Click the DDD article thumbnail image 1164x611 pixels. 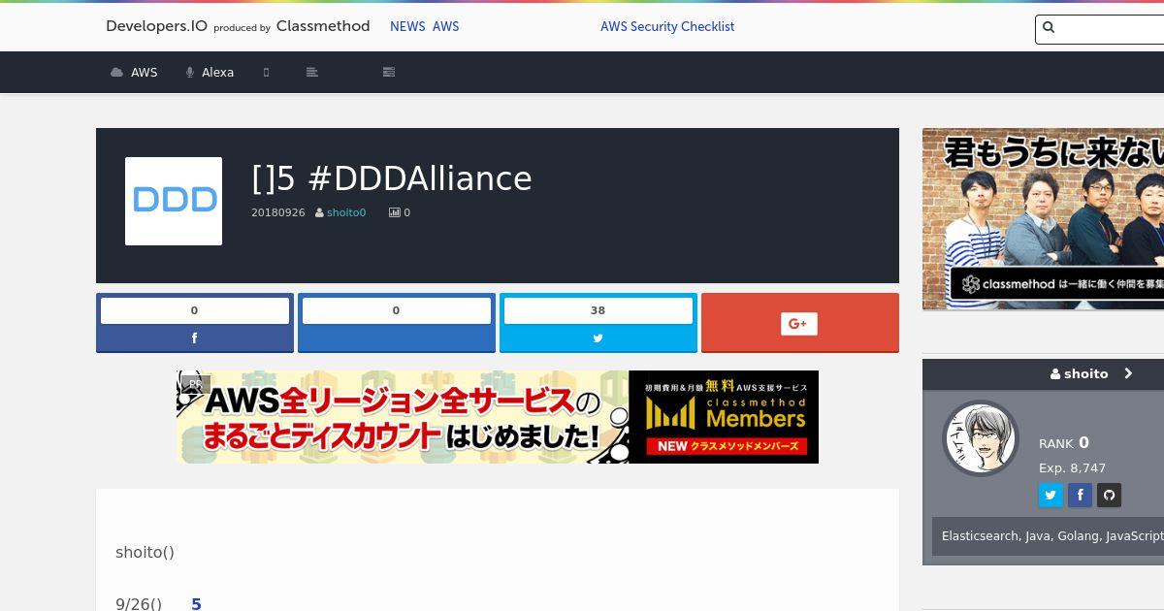point(174,201)
